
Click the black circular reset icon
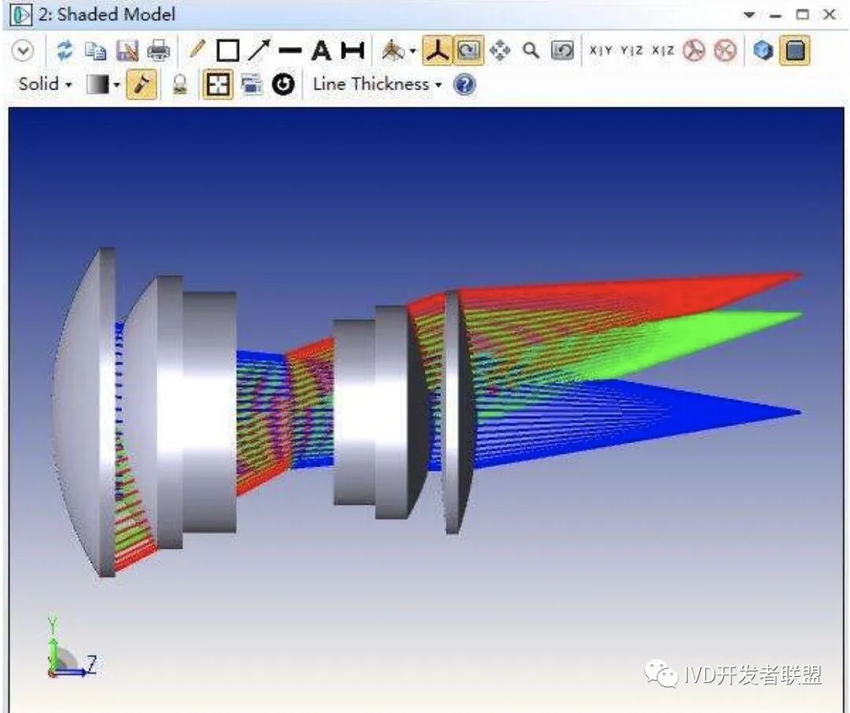coord(283,84)
